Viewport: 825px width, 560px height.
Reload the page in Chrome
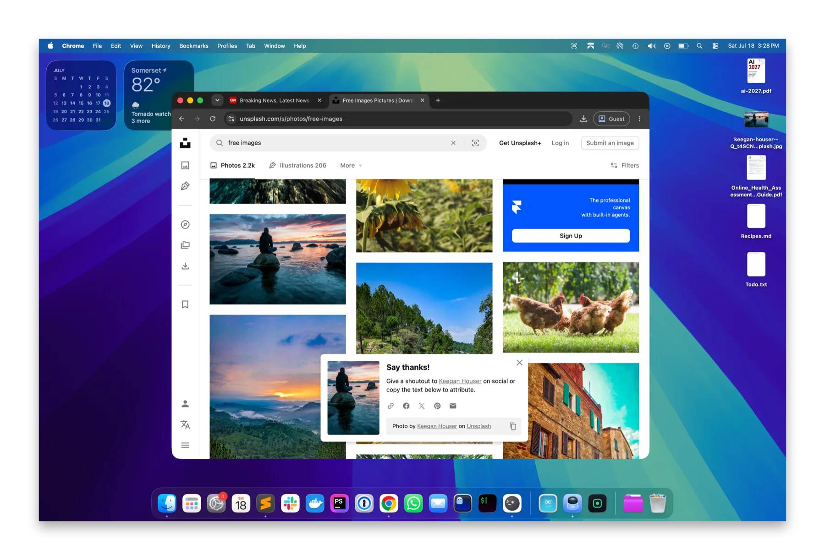(213, 119)
